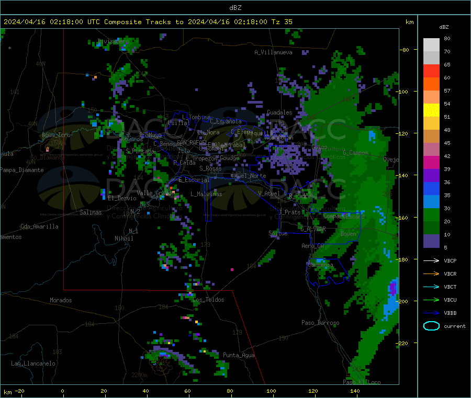Screen dimensions: 471x398
Task: Click the Cda_Amarilla place label
Action: click(39, 226)
